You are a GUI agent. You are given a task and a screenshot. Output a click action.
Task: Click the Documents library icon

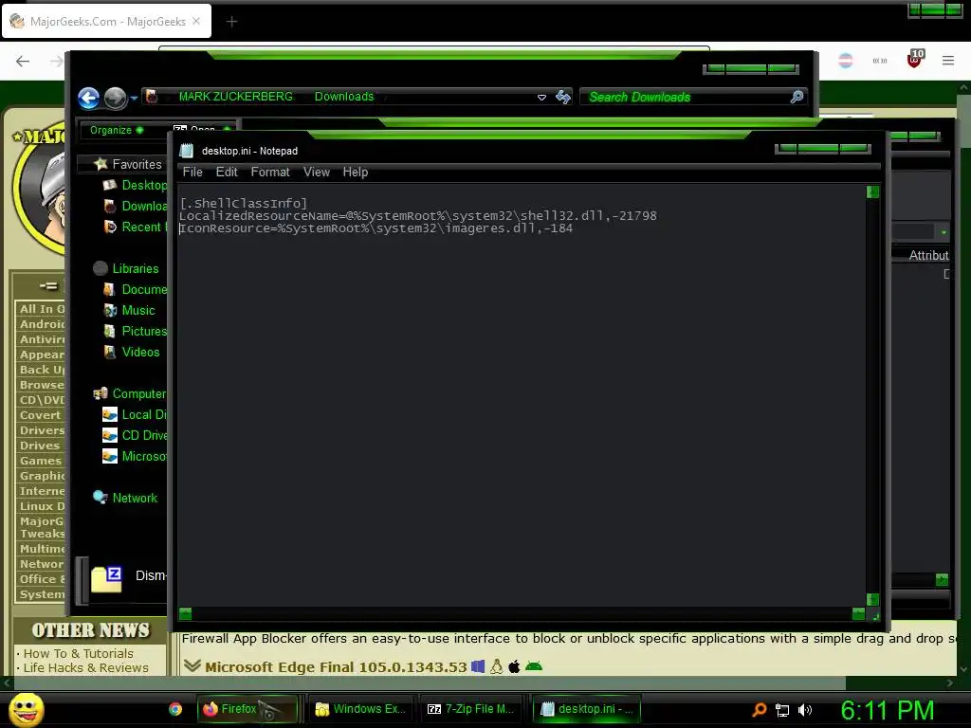[110, 290]
